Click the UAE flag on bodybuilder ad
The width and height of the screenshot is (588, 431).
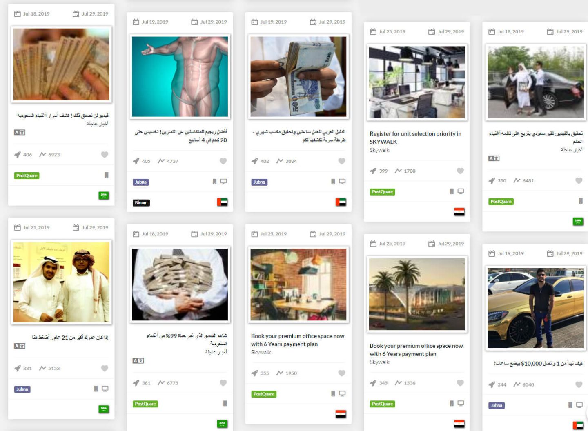click(222, 202)
